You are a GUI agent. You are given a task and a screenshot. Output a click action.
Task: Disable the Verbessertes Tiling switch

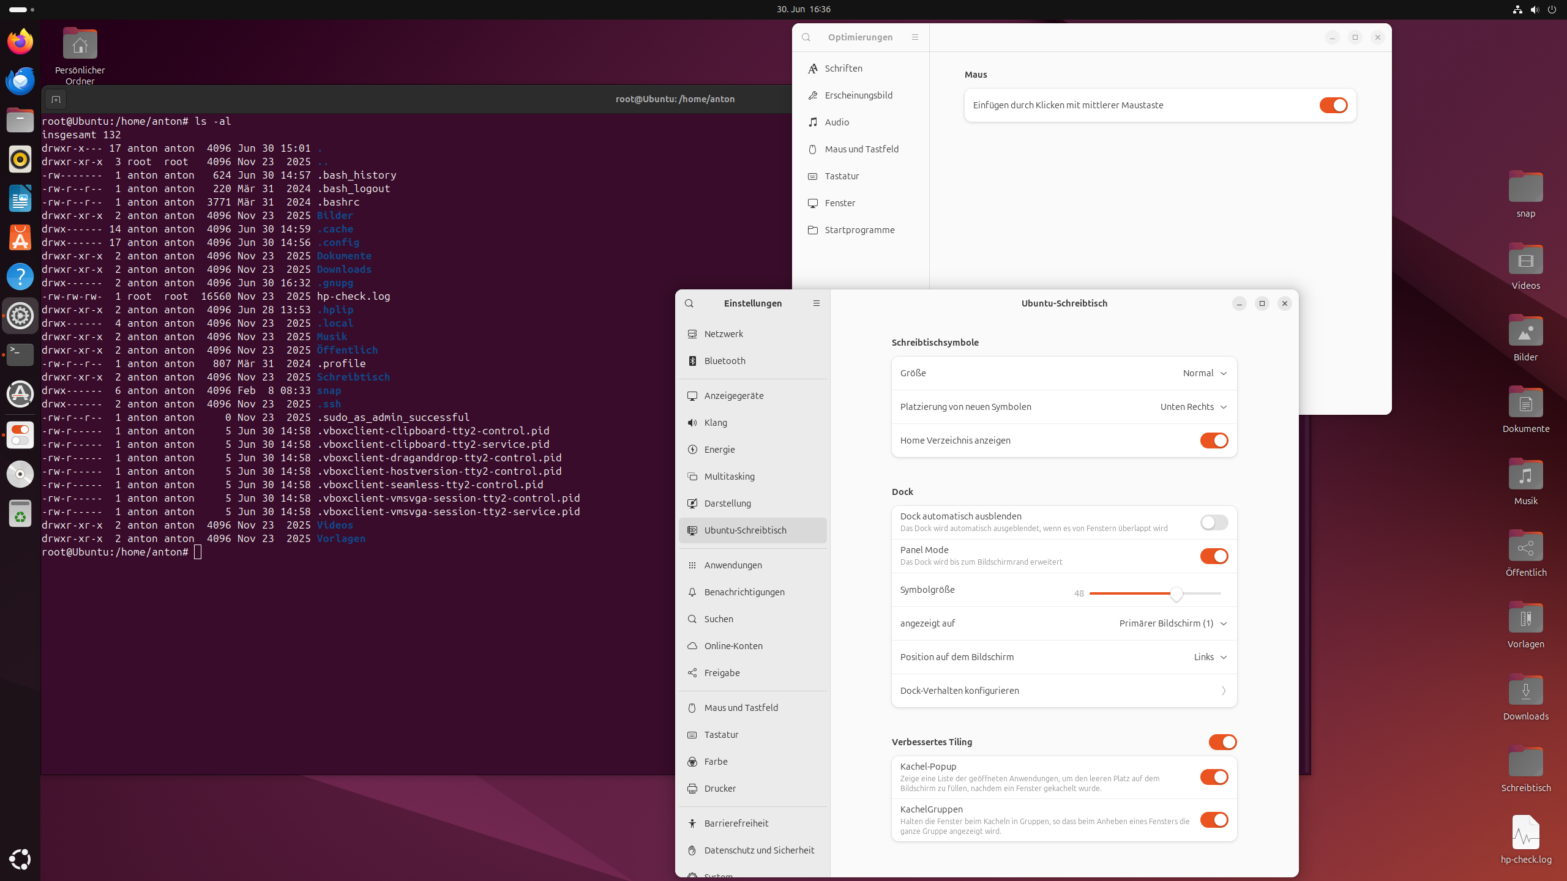tap(1222, 742)
